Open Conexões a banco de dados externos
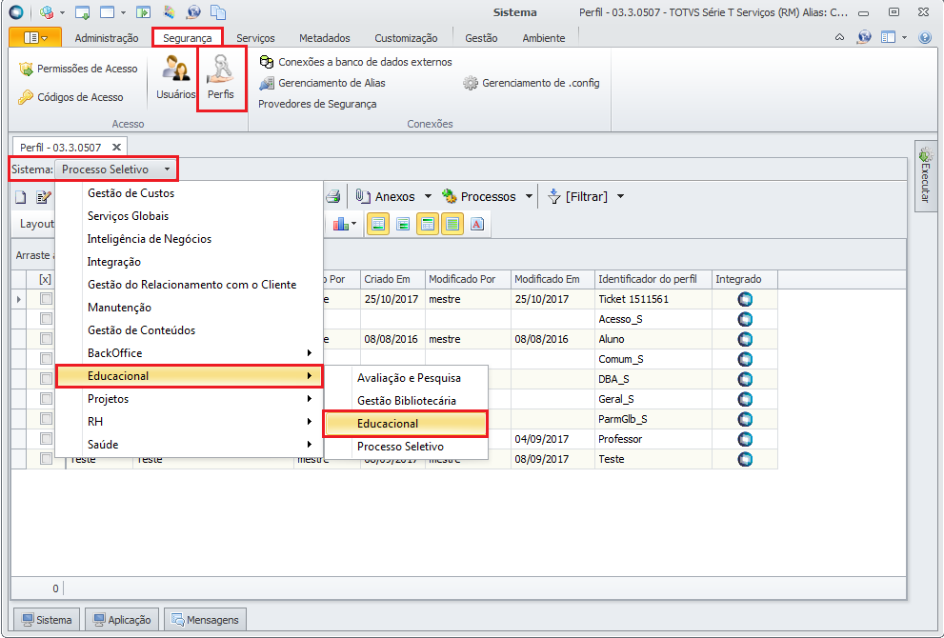944x638 pixels. tap(355, 62)
